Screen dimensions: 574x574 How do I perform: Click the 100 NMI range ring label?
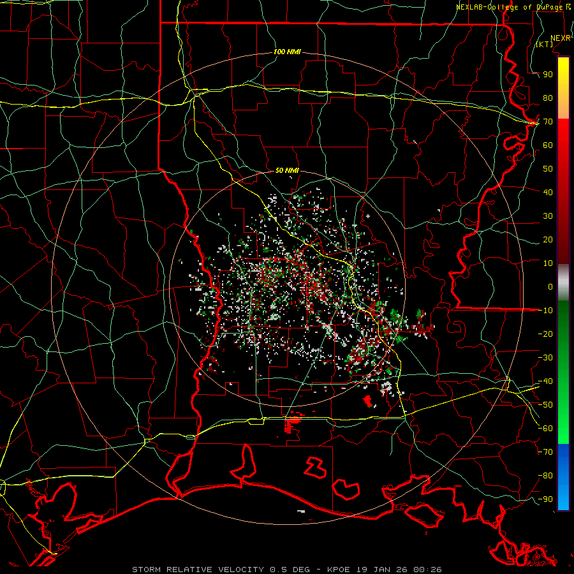tap(287, 52)
